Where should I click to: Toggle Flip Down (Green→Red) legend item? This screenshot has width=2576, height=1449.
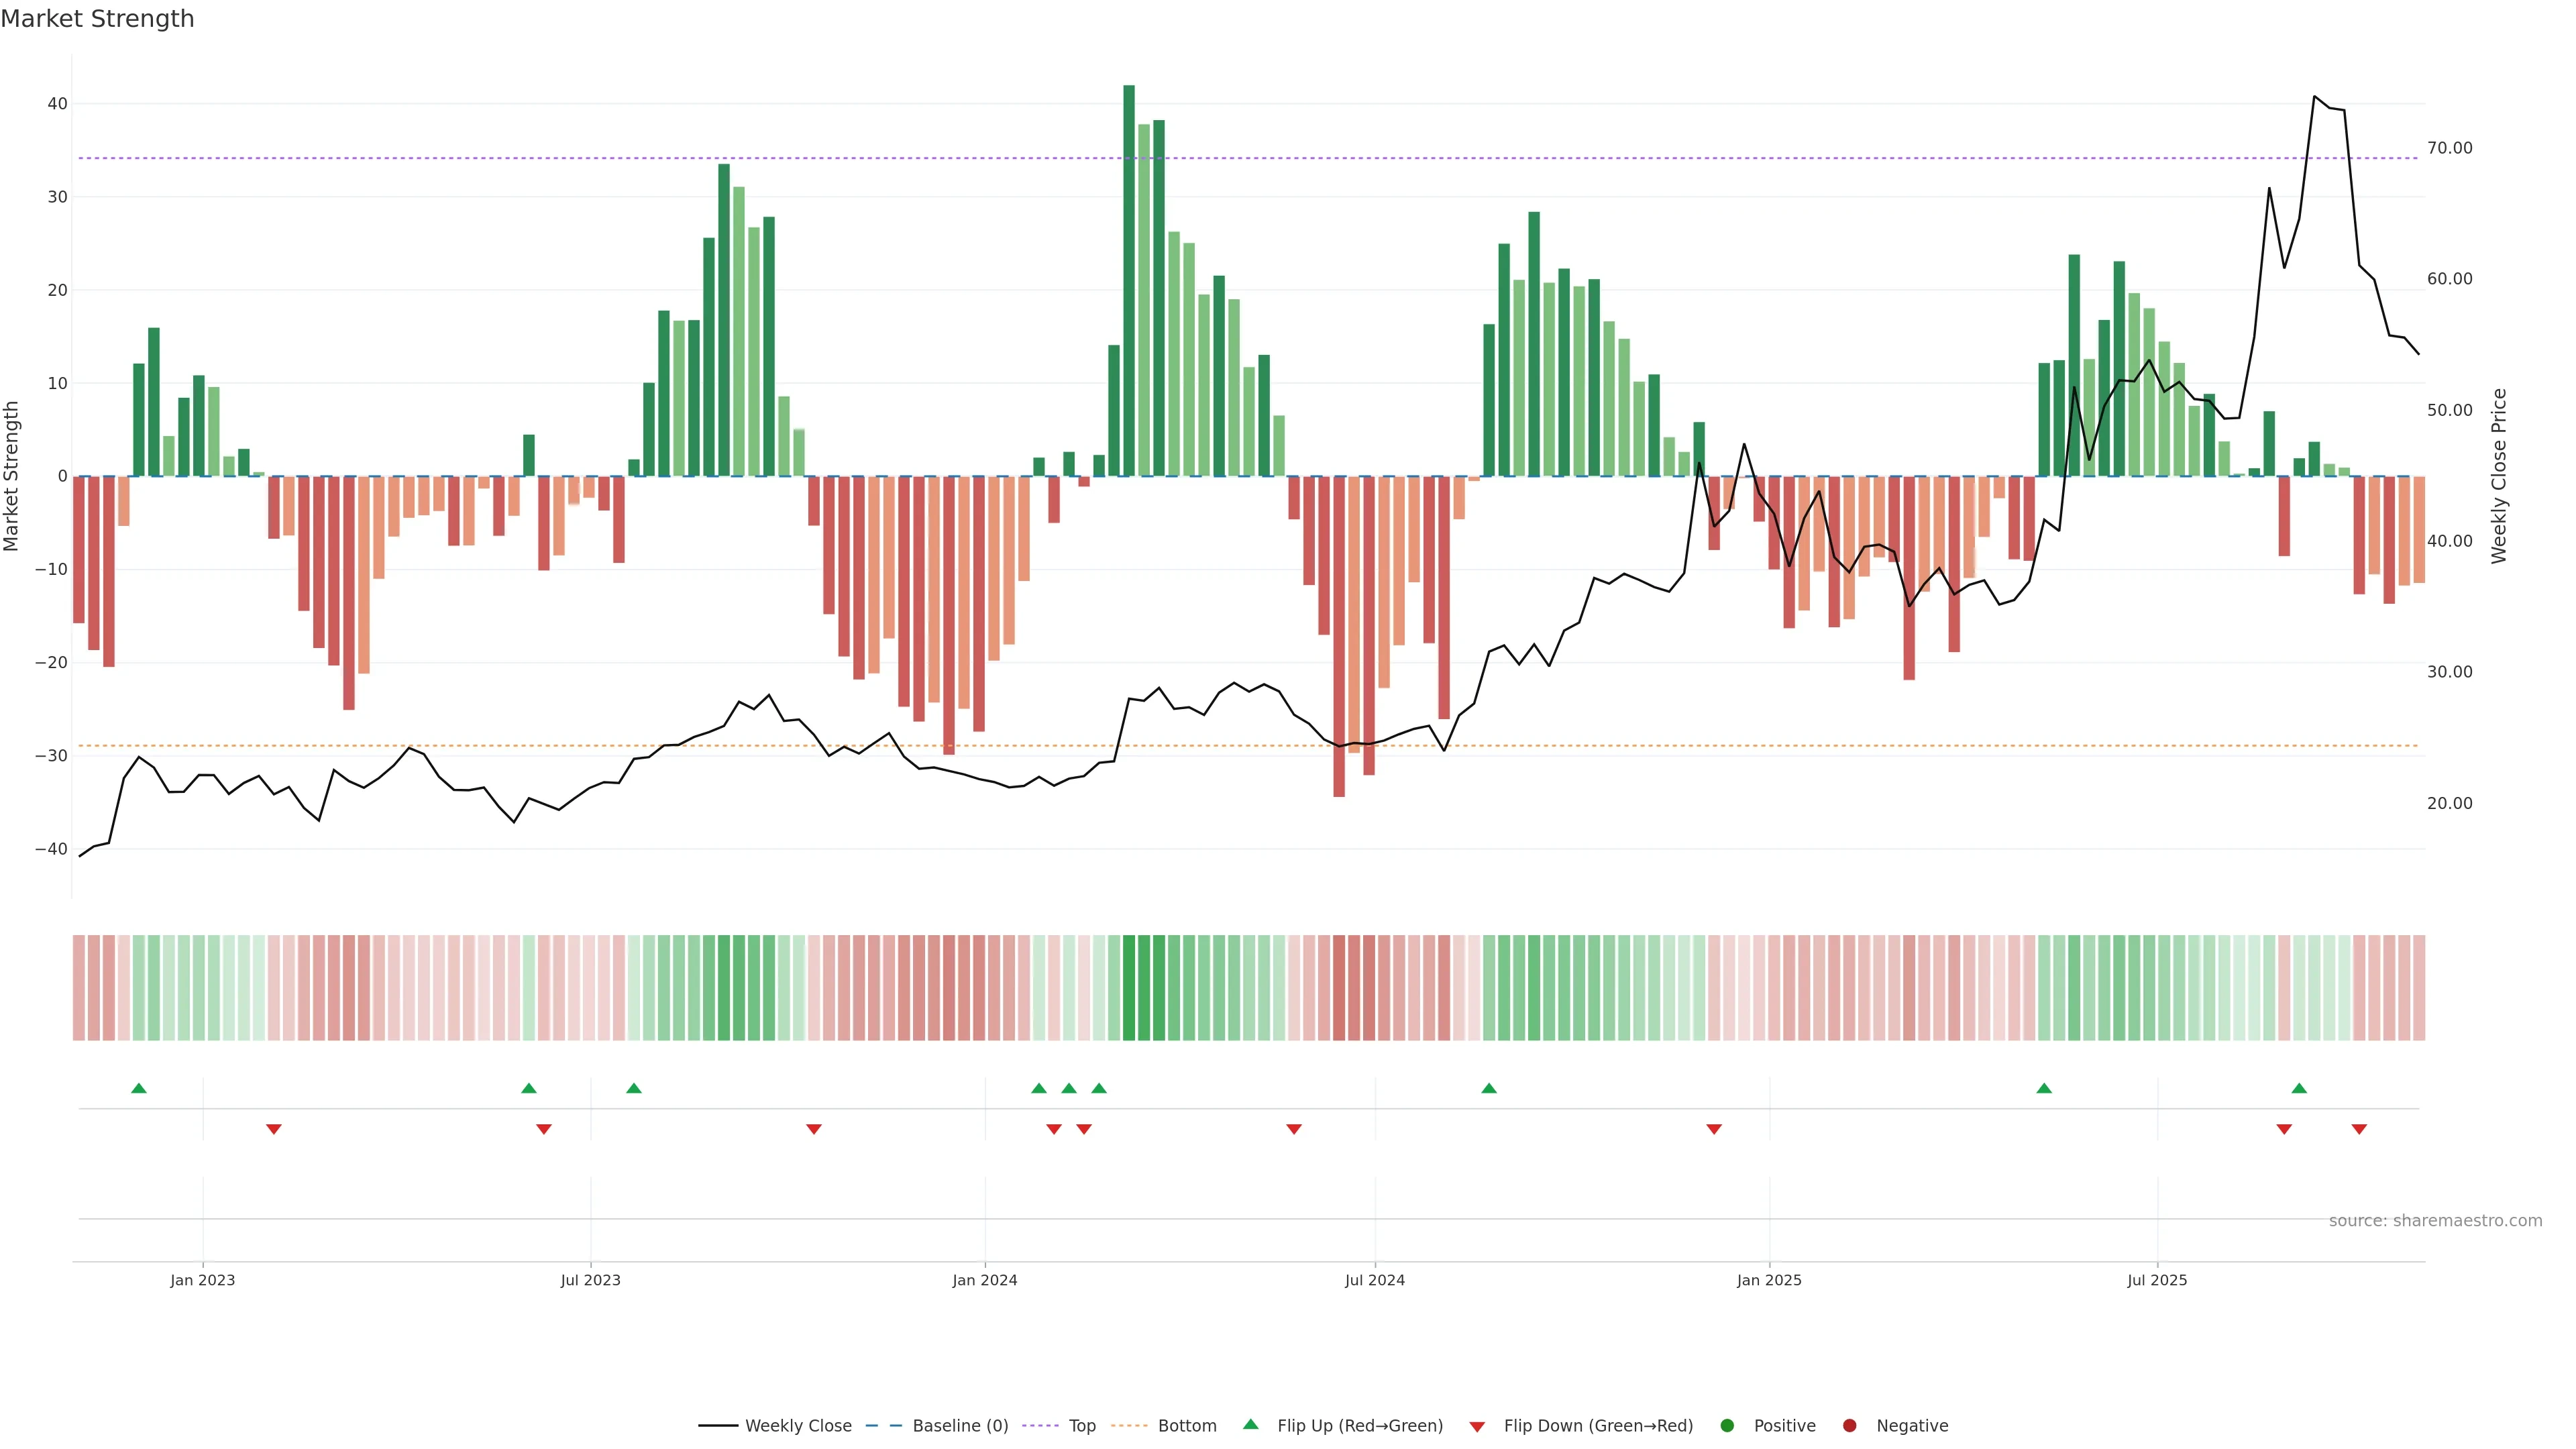[1597, 1426]
